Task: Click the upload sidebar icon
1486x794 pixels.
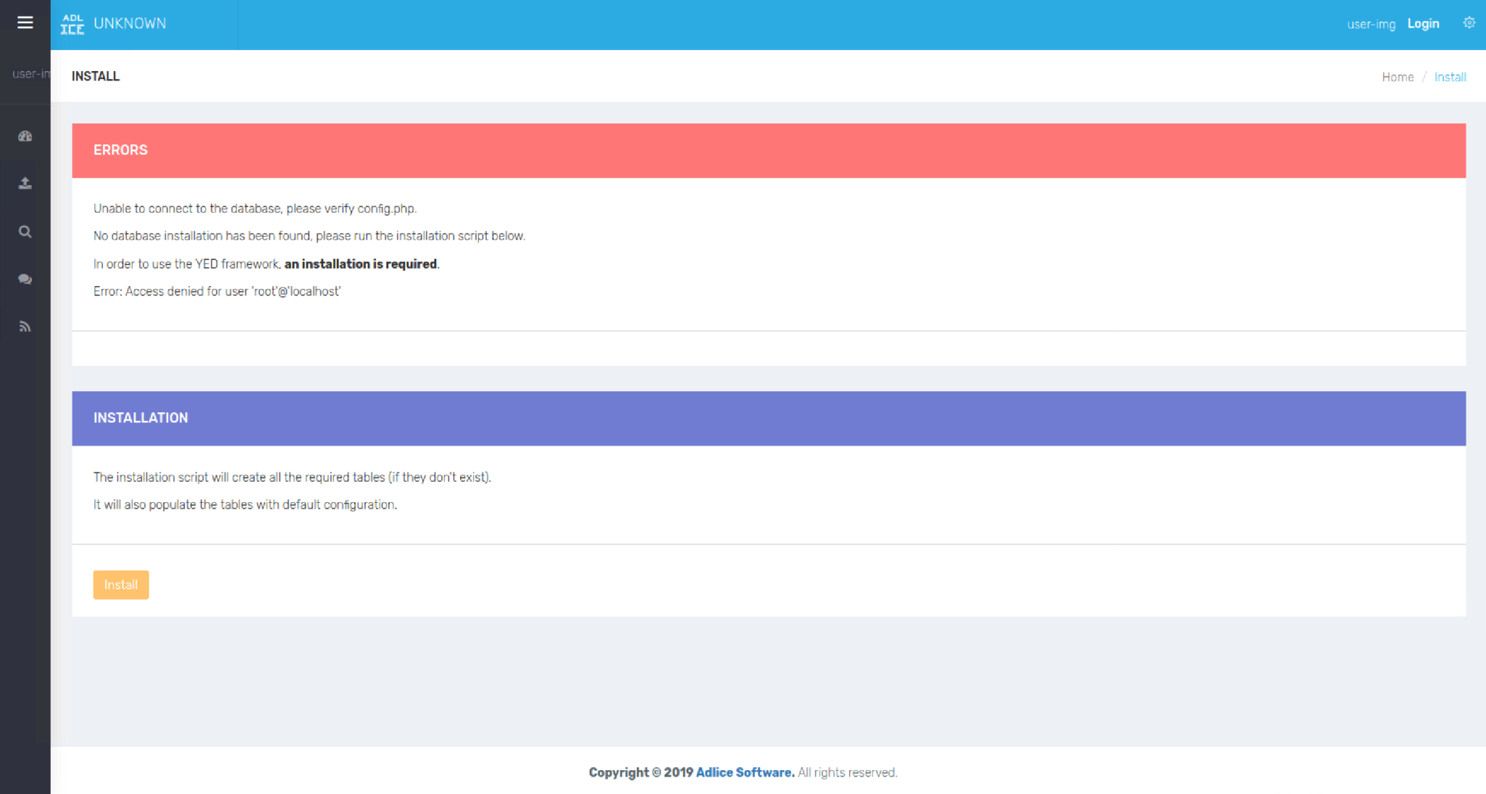Action: point(25,184)
